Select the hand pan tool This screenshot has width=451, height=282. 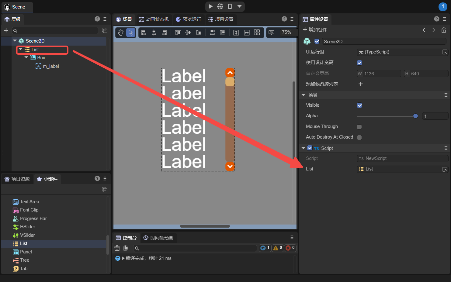pos(121,33)
